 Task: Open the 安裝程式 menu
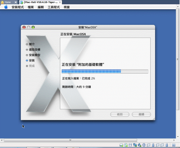pos(18,7)
